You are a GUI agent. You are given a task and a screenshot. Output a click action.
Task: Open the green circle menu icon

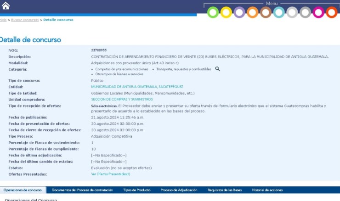(213, 12)
